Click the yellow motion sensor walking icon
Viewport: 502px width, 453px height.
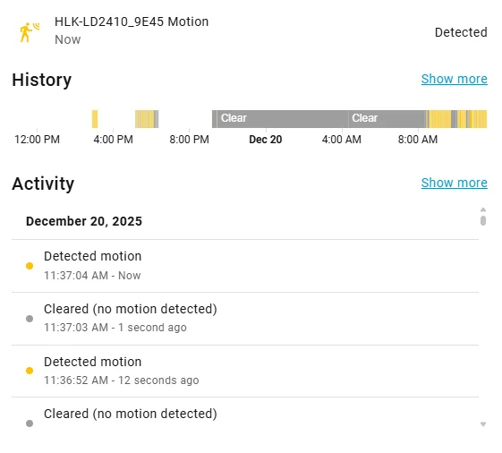click(x=30, y=32)
